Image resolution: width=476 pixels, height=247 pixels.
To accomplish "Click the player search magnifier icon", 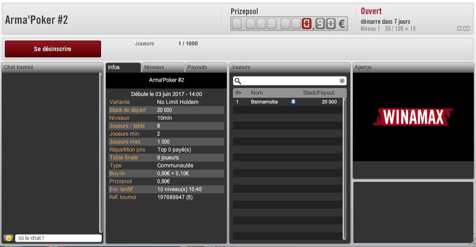I will (x=238, y=81).
